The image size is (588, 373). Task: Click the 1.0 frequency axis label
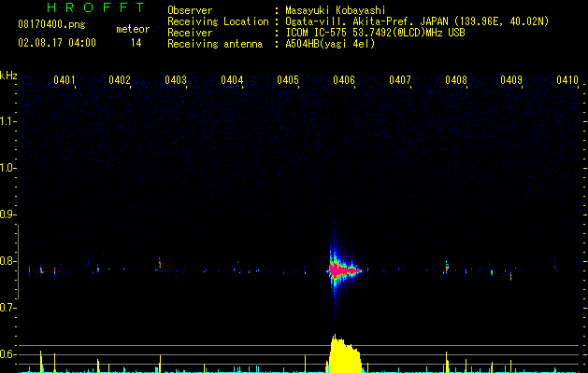pos(8,168)
